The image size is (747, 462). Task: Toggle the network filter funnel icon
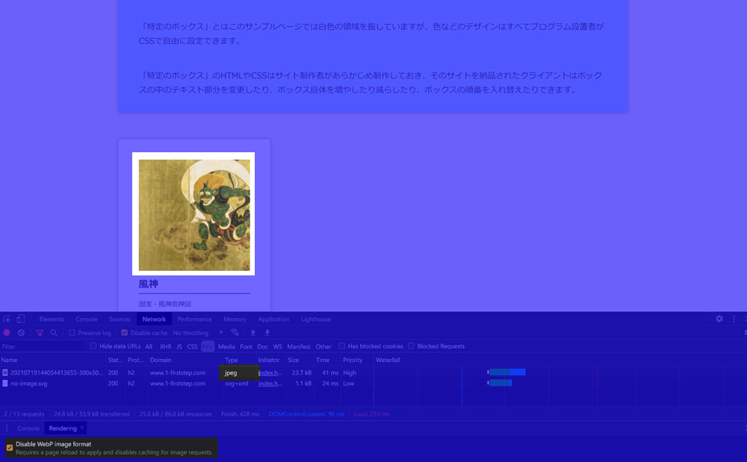point(40,333)
